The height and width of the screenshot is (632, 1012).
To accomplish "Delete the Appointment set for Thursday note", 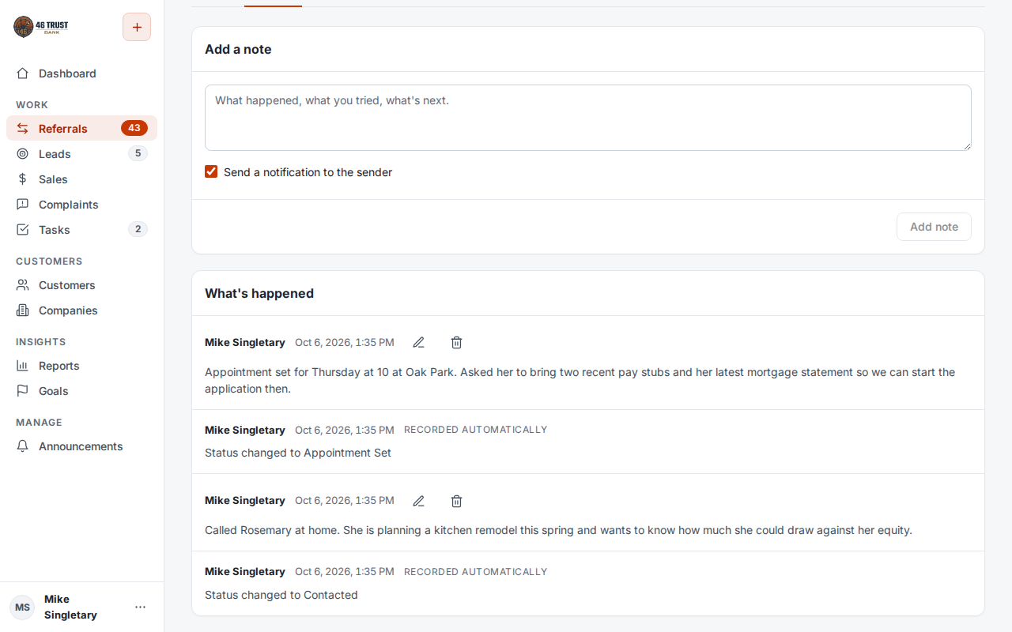I will coord(456,343).
